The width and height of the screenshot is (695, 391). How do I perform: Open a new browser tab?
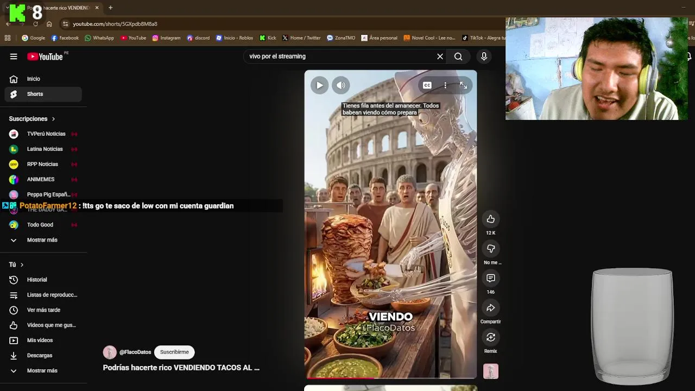coord(110,8)
